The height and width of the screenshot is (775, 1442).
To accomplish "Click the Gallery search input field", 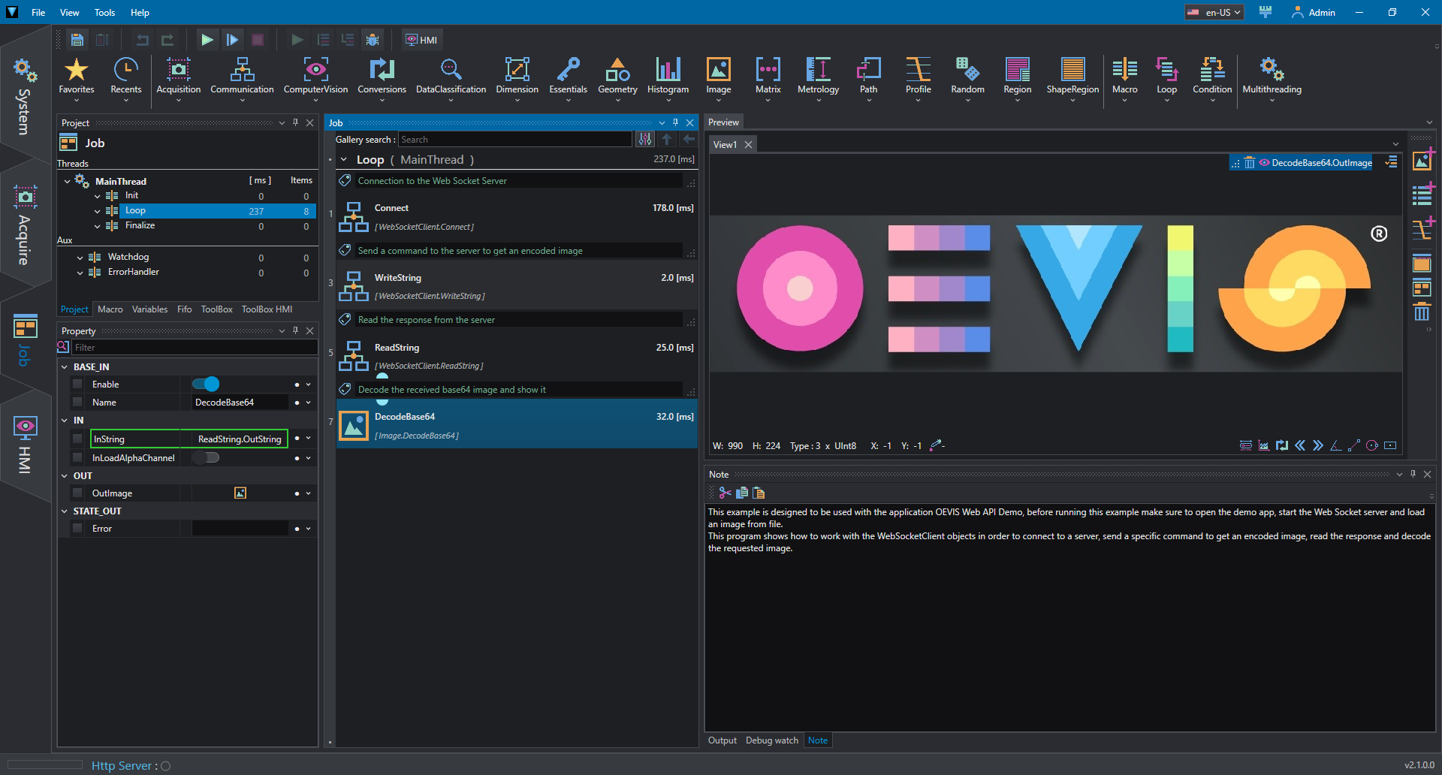I will pyautogui.click(x=514, y=140).
